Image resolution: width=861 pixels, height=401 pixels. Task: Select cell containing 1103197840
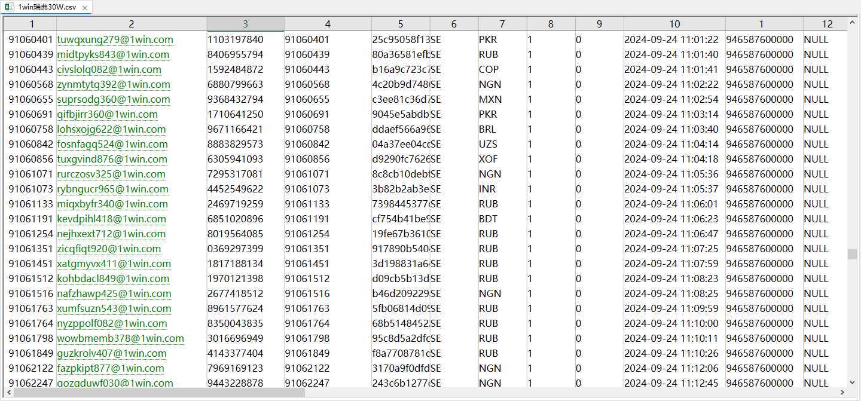point(246,39)
